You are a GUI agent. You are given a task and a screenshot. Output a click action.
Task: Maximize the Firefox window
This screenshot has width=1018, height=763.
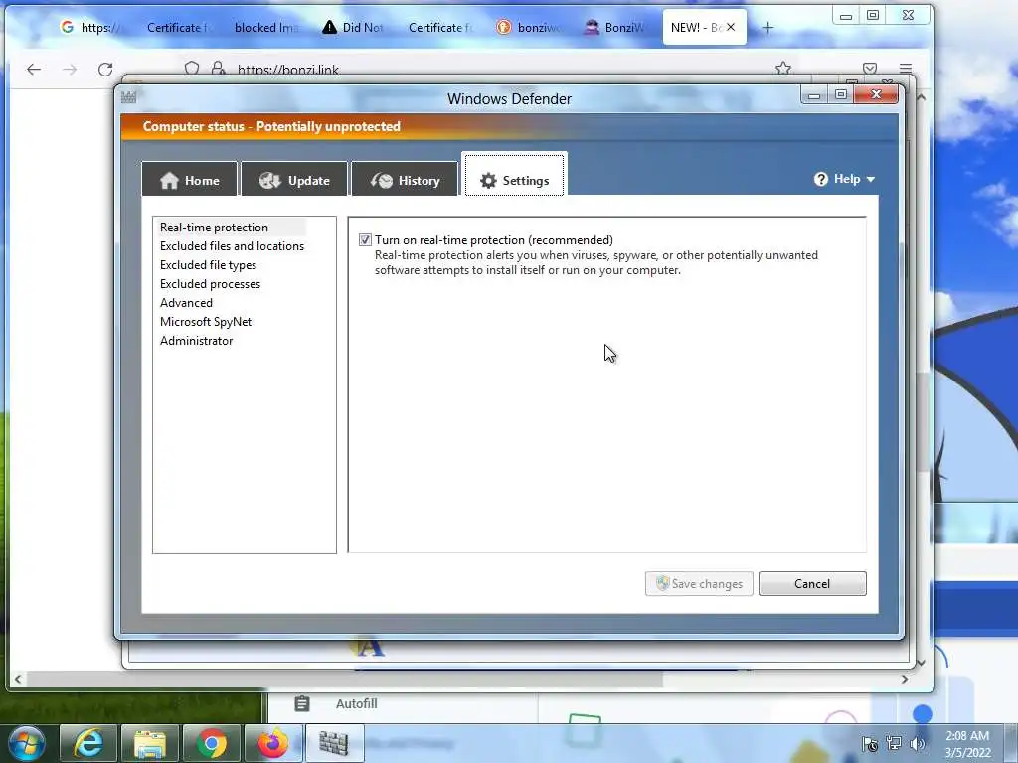pos(873,15)
